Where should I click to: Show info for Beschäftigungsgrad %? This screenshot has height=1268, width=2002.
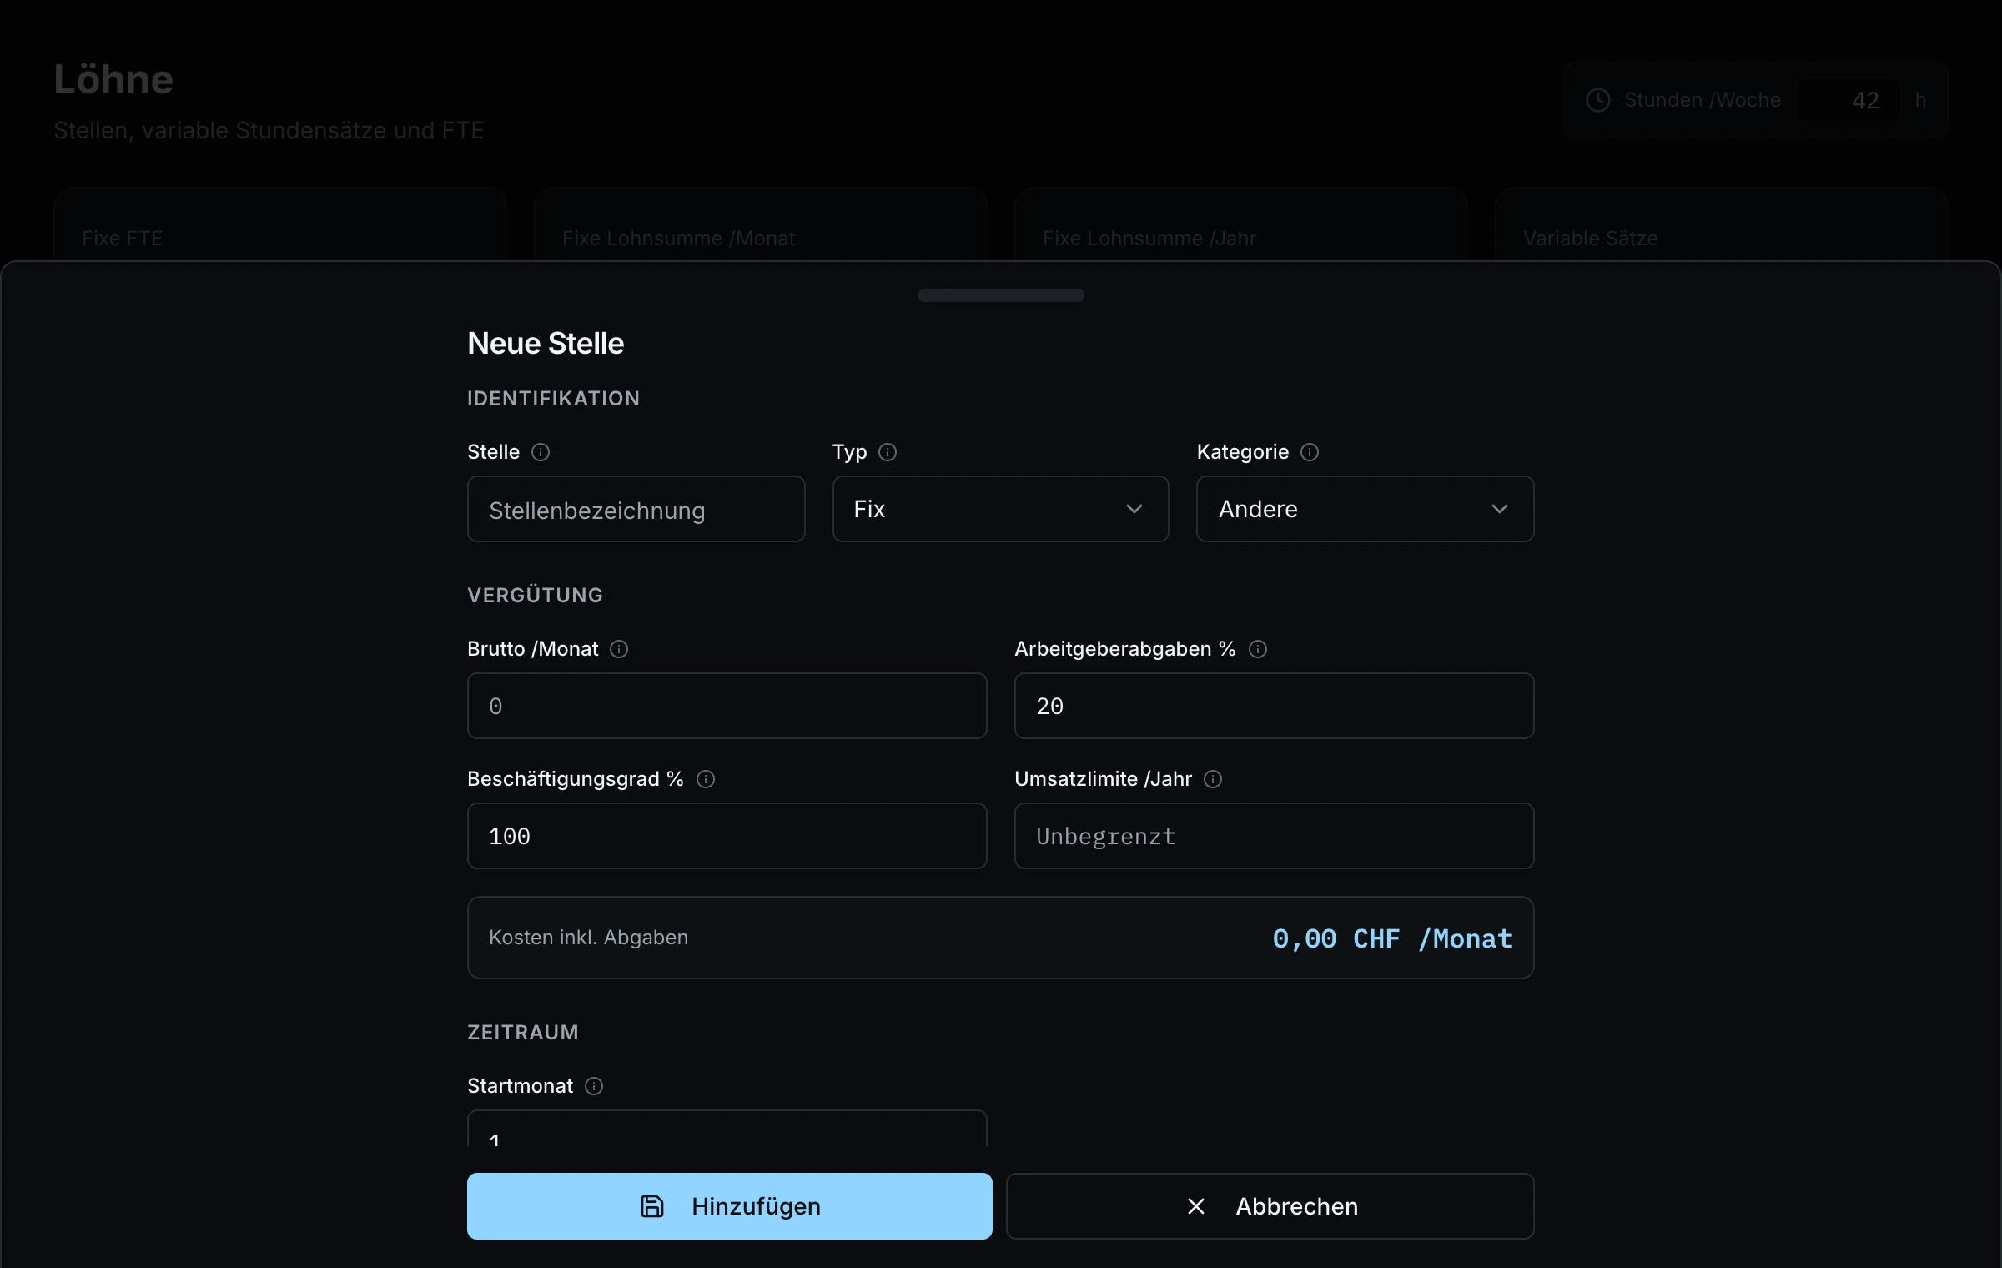(706, 779)
